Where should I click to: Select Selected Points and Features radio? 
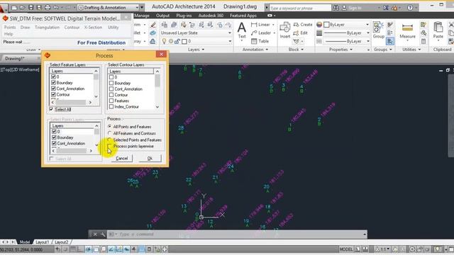(109, 140)
